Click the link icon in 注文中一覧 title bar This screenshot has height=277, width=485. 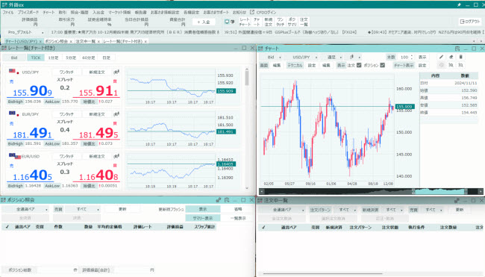[457, 201]
